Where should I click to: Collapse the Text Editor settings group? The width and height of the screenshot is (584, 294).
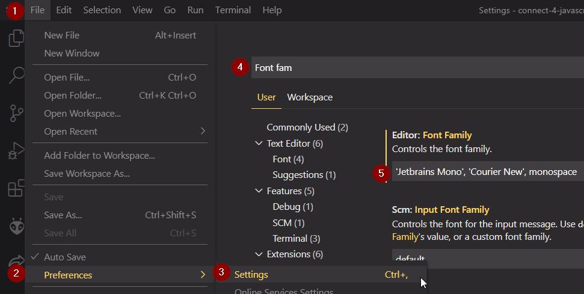coord(259,144)
